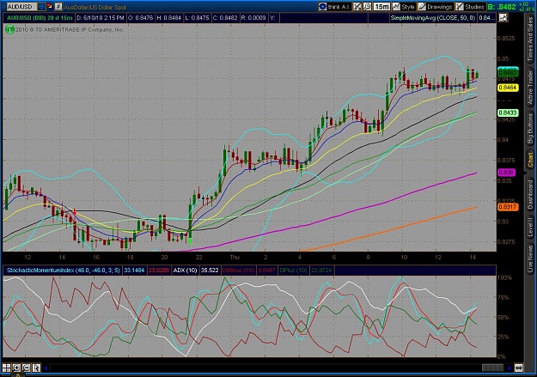The width and height of the screenshot is (537, 377).
Task: Click the orange 0.8317 price label
Action: [508, 207]
